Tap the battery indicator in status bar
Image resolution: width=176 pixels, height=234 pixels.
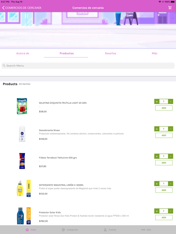click(173, 2)
